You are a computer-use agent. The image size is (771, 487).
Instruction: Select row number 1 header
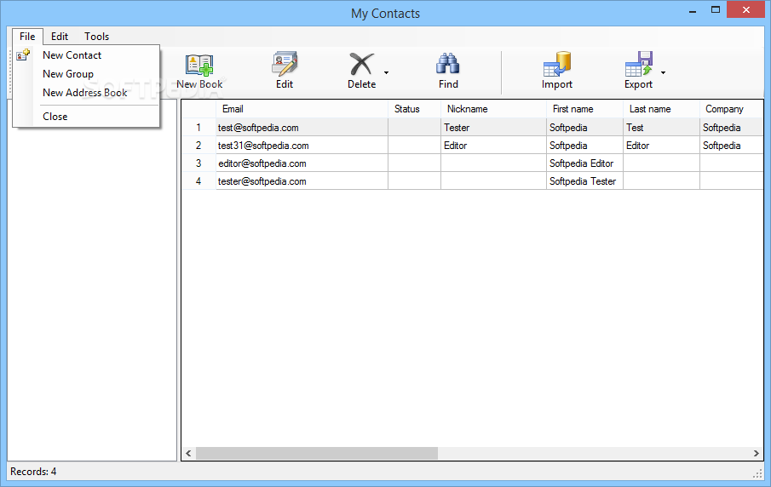coord(199,127)
